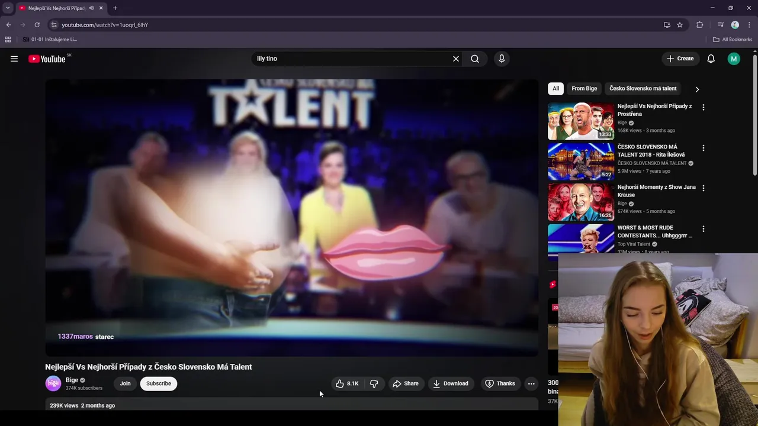Open Nejlepší Vs Nejhorší Případy z Prostřena thumbnail
This screenshot has height=426, width=758.
click(581, 121)
